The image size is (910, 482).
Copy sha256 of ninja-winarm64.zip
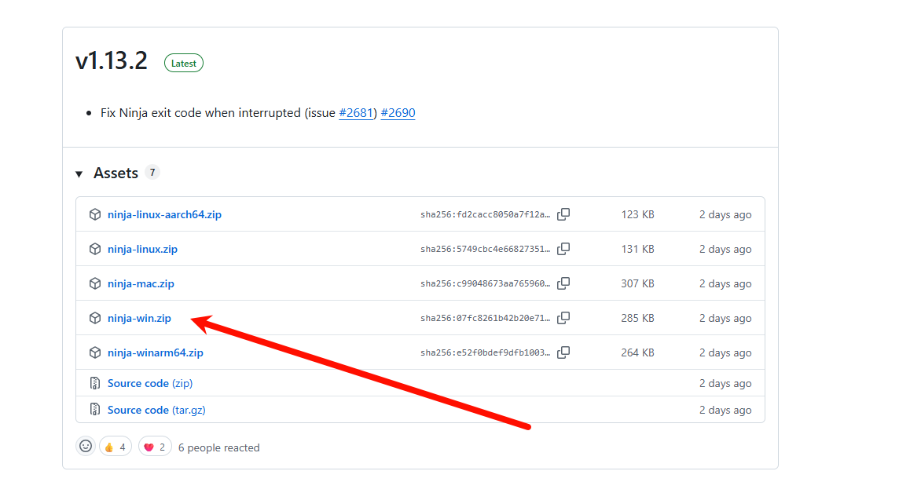[563, 352]
